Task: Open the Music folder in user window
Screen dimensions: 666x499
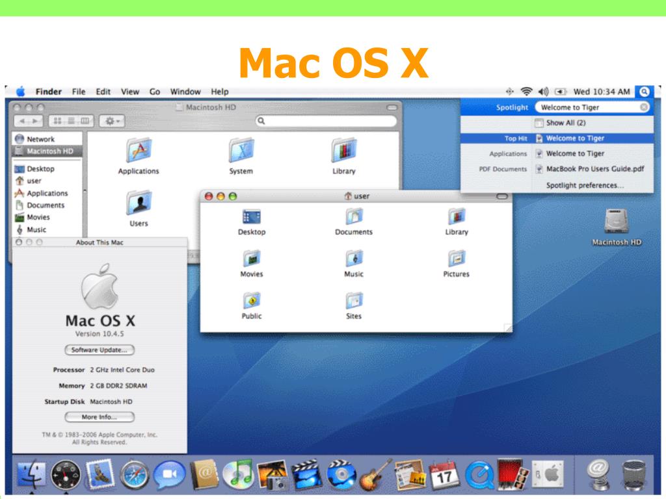Action: 354,264
